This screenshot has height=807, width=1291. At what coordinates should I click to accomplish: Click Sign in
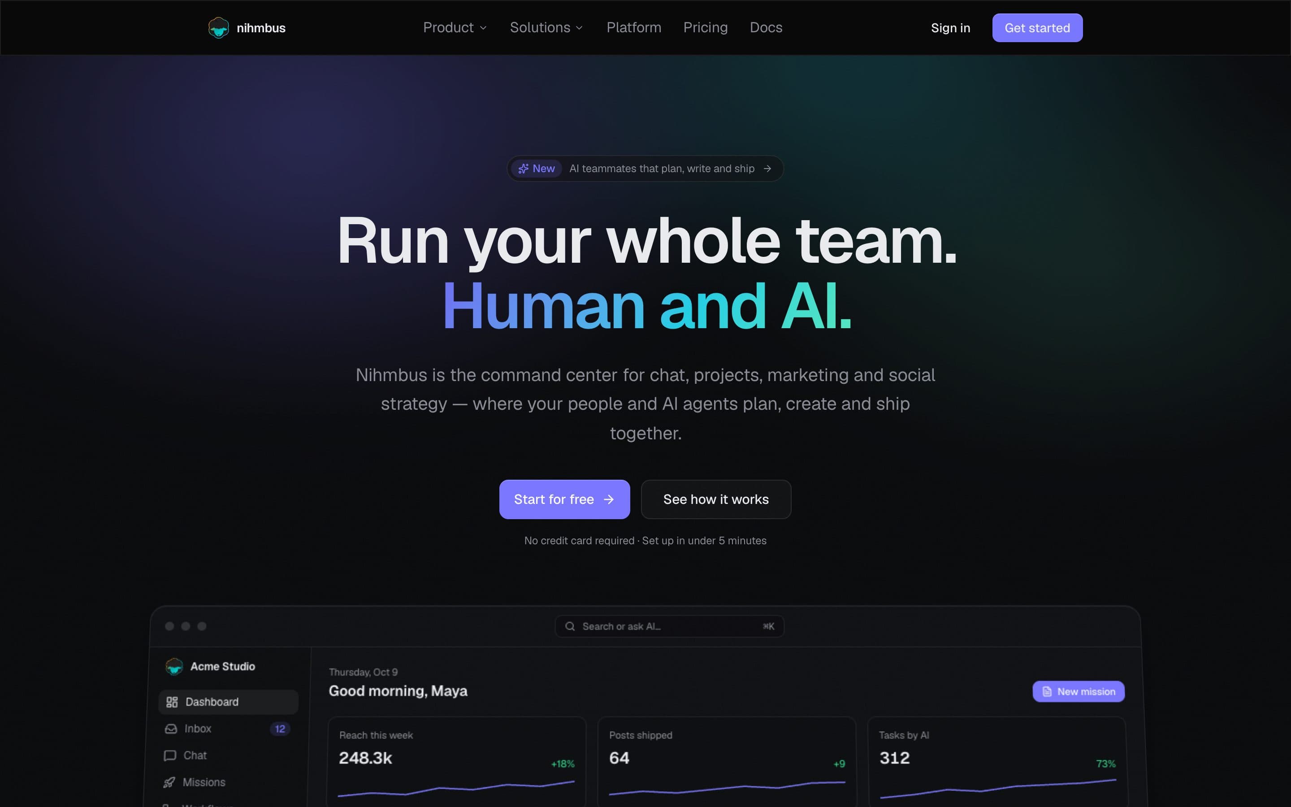pos(950,28)
